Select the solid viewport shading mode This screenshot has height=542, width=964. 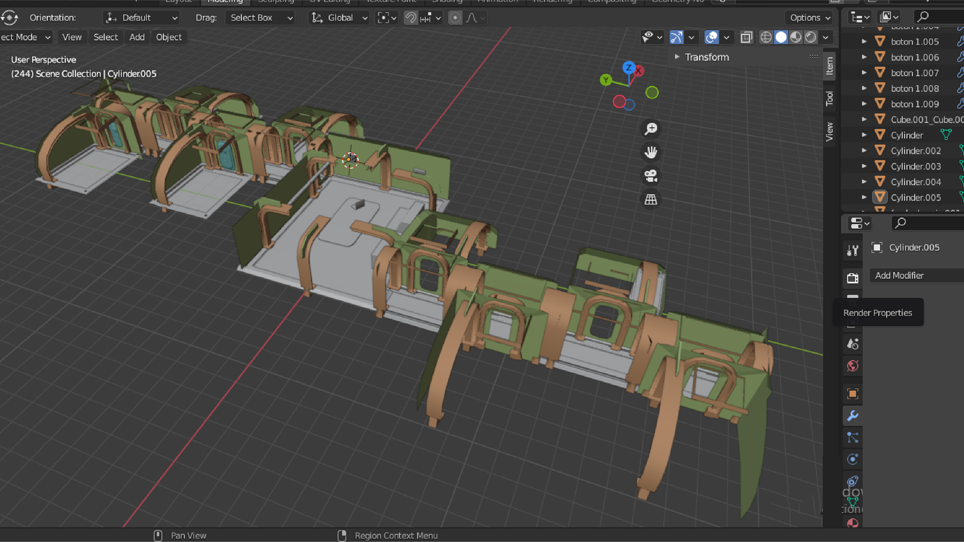click(x=781, y=37)
